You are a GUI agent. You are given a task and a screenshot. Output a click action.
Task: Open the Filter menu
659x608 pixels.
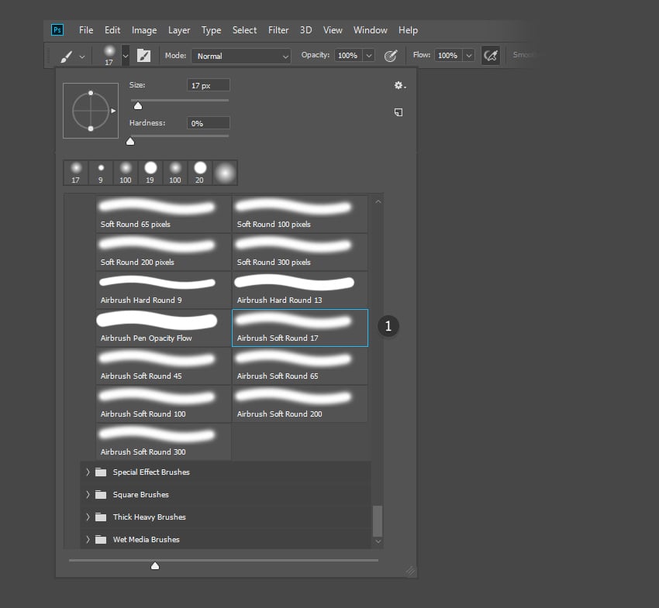(278, 30)
